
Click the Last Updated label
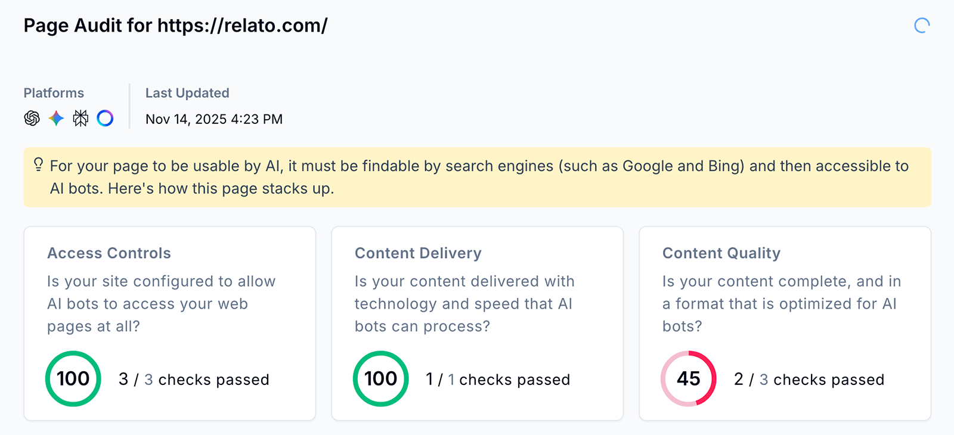tap(187, 93)
